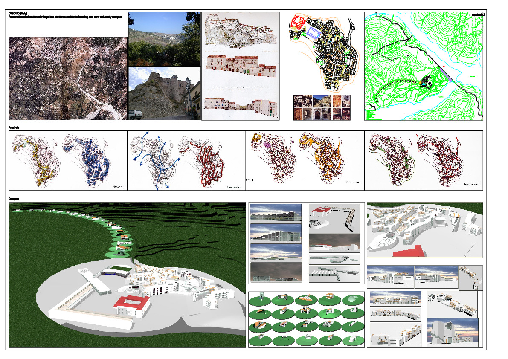This screenshot has height=359, width=508.
Task: Open the black village plan with red castle
Action: (323, 52)
